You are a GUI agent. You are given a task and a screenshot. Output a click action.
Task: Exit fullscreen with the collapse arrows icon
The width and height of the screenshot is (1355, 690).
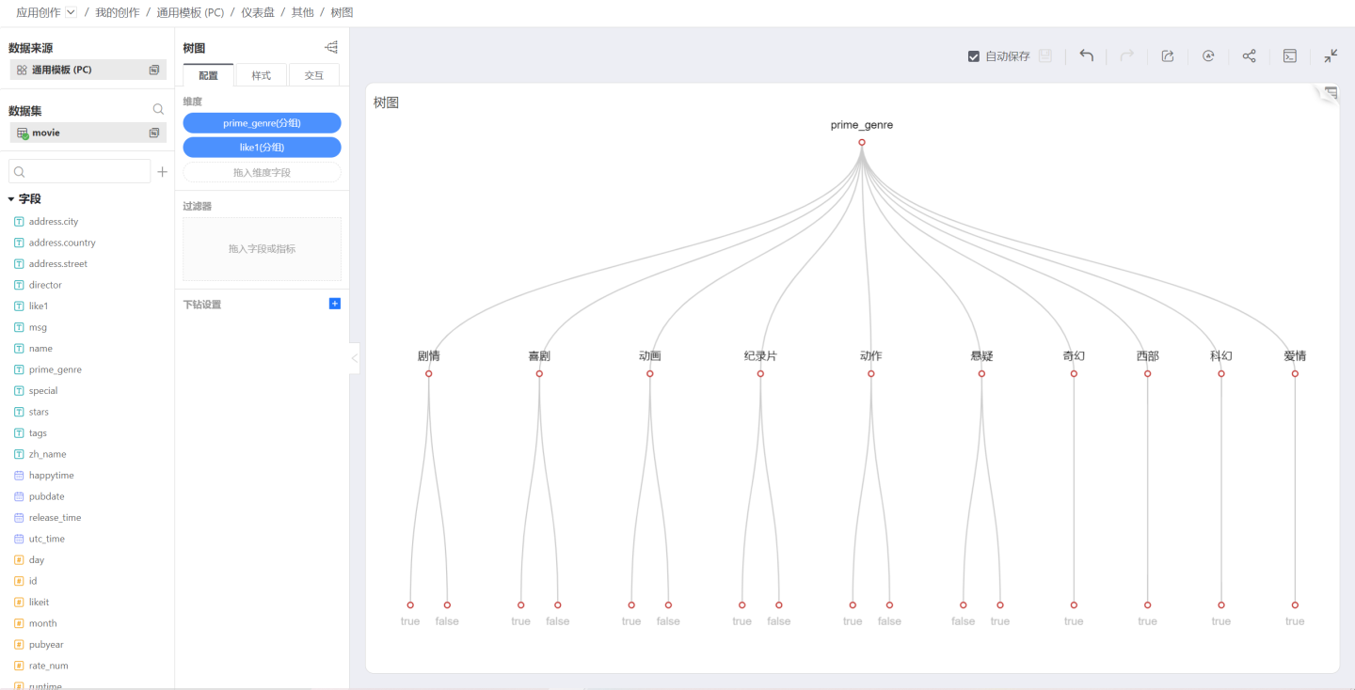coord(1331,56)
